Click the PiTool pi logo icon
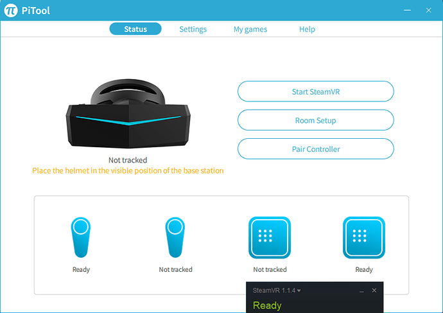Screen dimensions: 443x313 (x=11, y=10)
